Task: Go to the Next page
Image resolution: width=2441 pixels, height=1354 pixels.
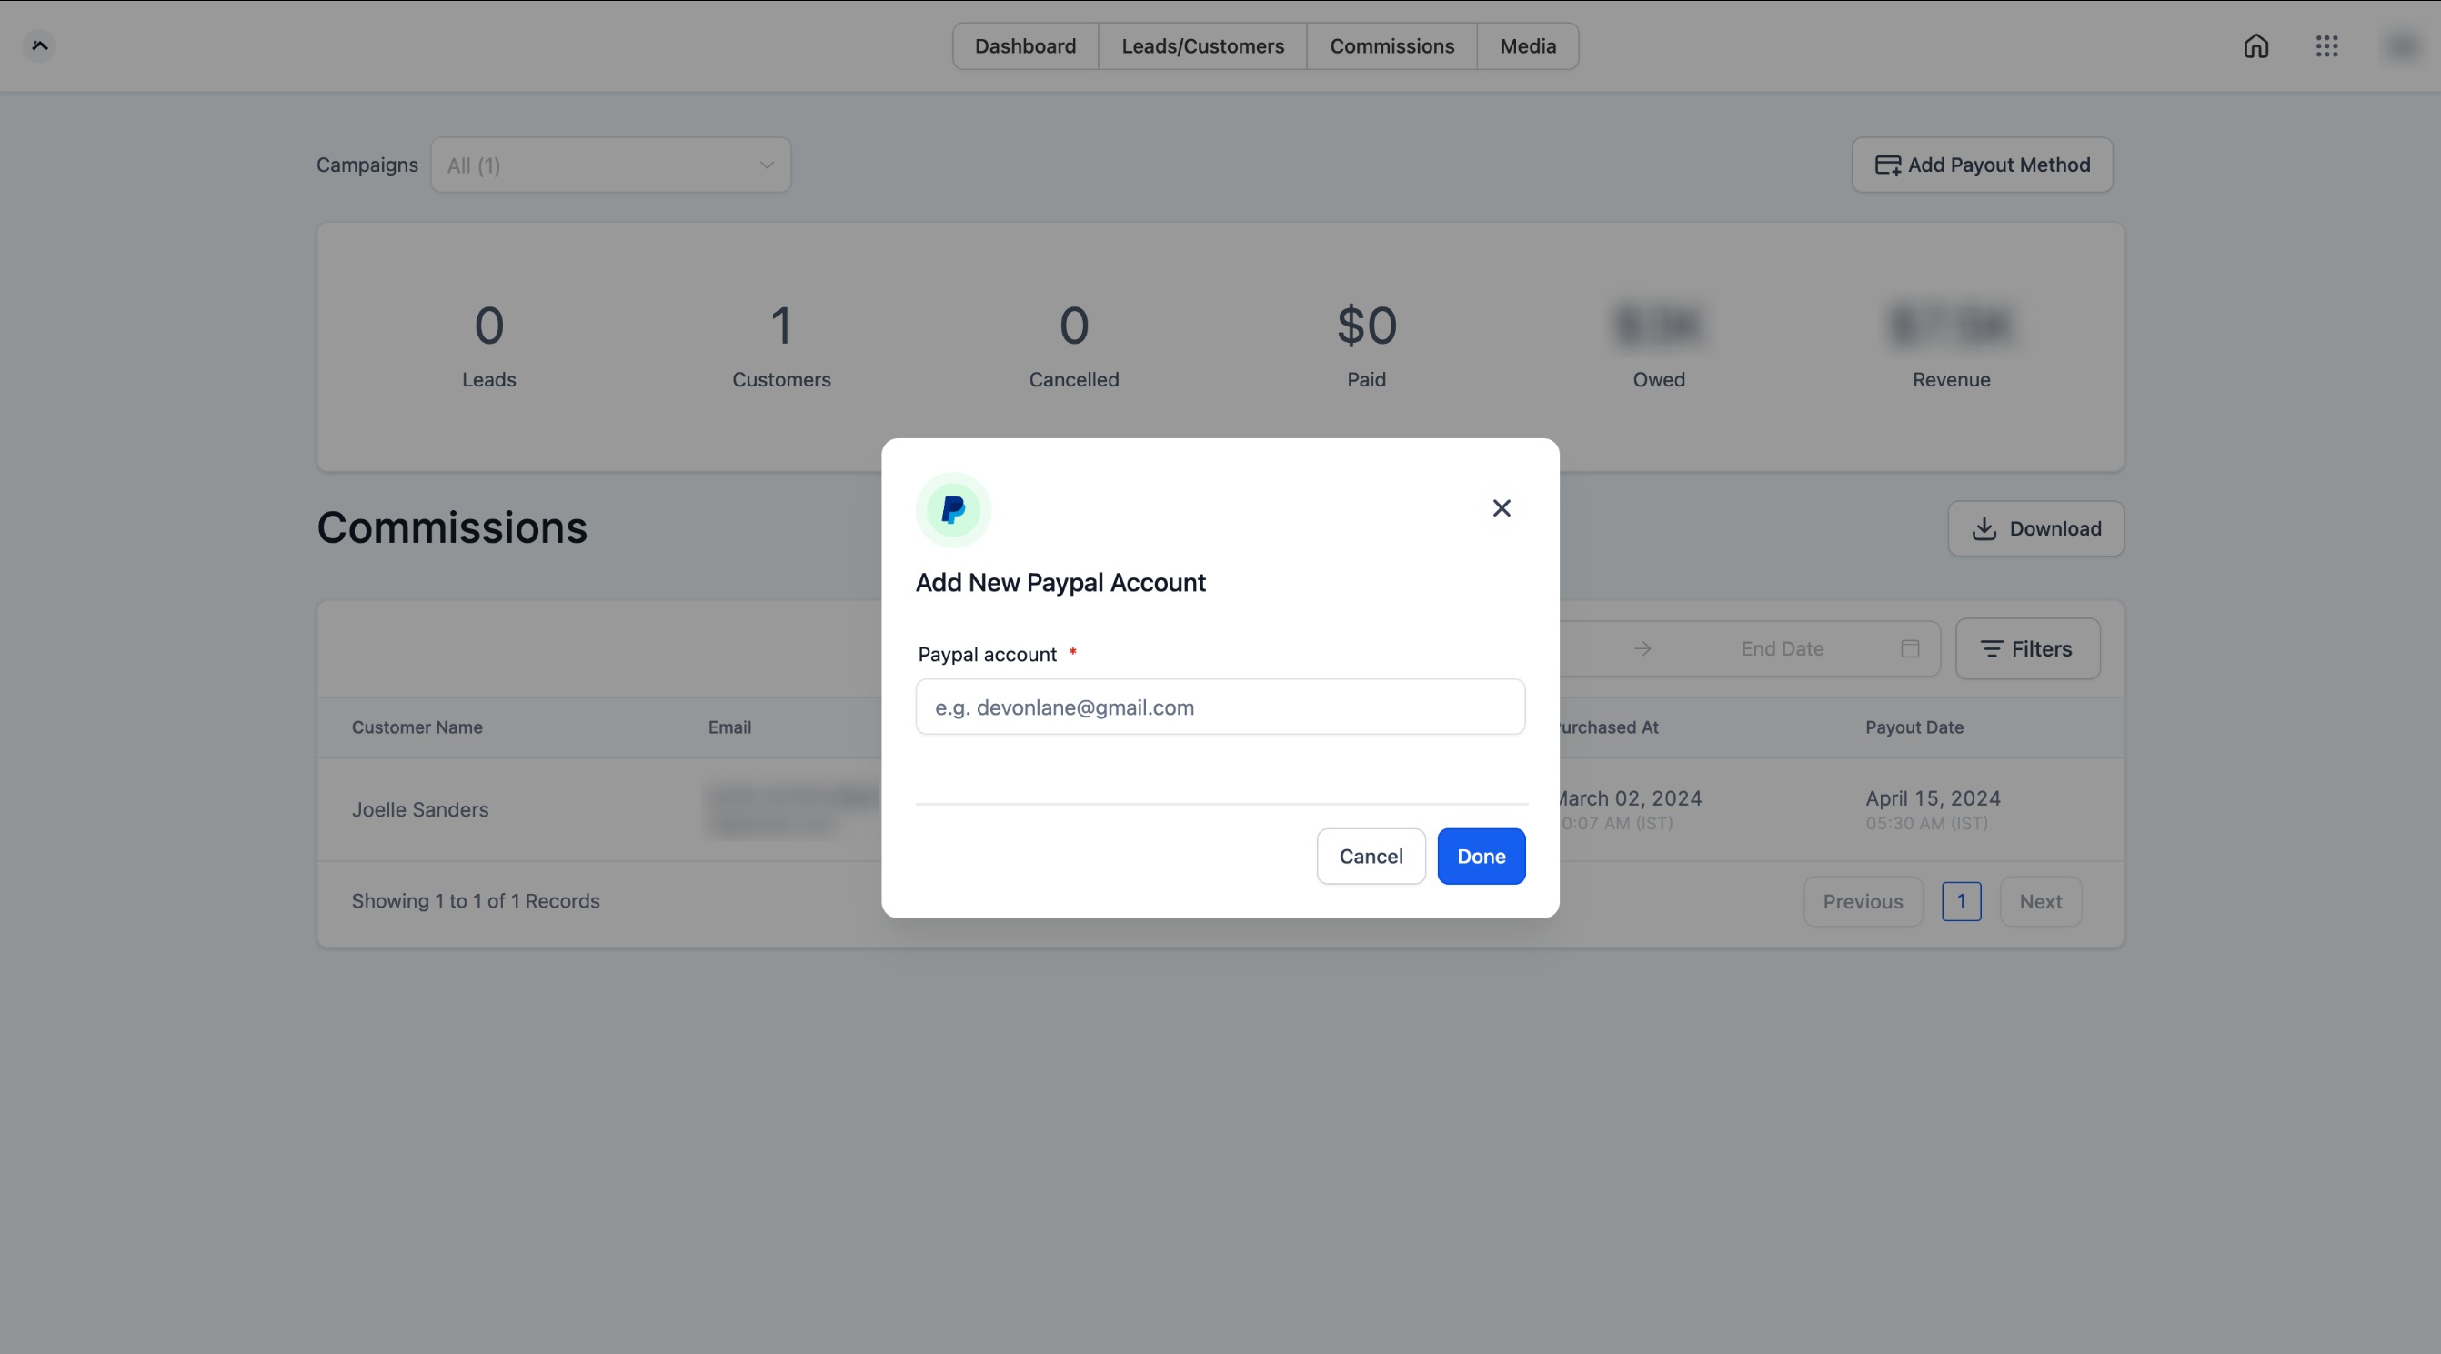Action: coord(2039,902)
